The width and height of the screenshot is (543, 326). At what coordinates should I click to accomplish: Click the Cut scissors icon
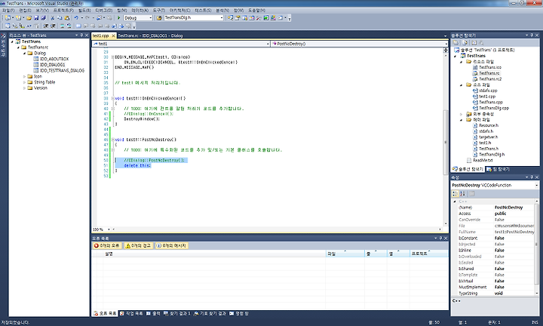point(53,17)
